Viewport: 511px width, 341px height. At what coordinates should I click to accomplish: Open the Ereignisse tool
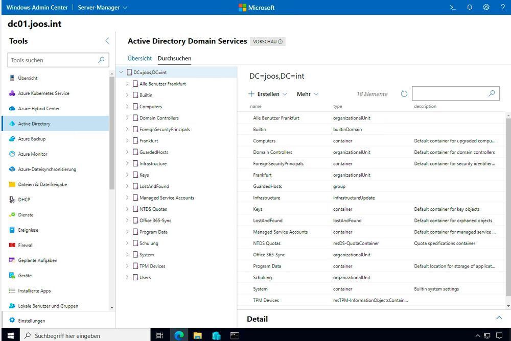point(29,230)
